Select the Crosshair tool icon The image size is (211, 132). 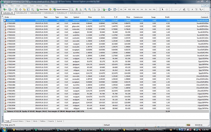pos(167,9)
